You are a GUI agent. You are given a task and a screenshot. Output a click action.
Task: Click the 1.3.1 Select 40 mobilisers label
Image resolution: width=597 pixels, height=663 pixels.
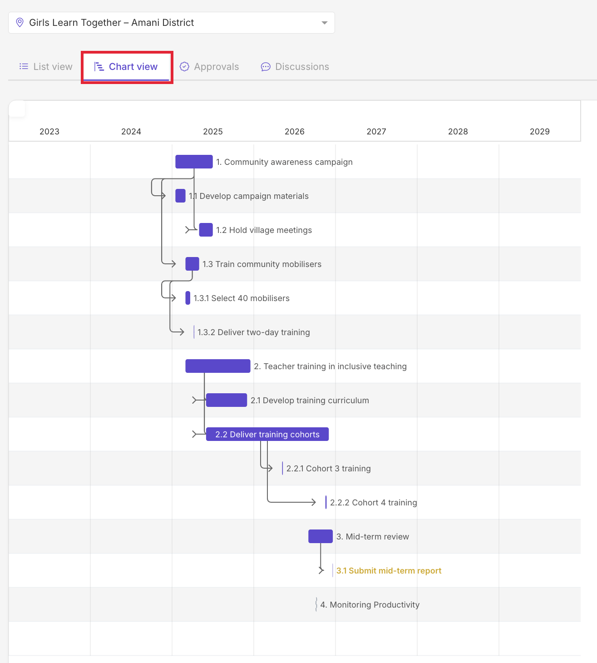coord(242,298)
